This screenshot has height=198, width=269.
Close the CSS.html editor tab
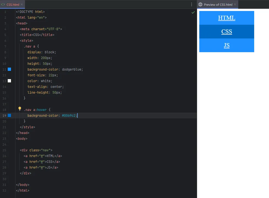(x=22, y=4)
